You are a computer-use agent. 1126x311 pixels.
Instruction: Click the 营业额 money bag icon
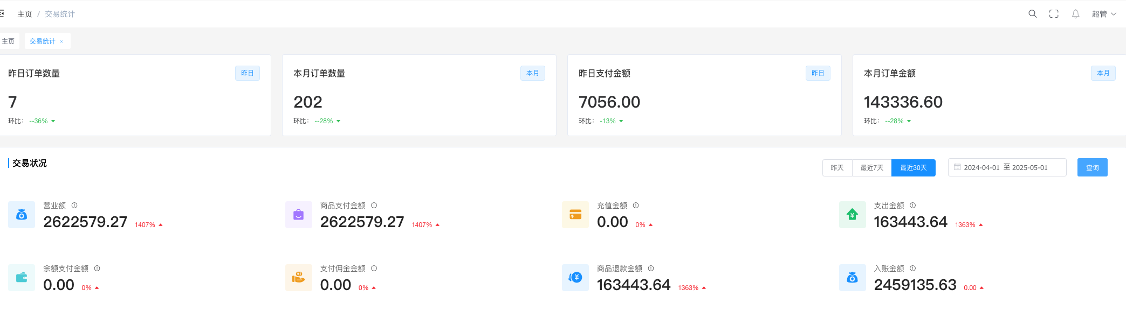[x=21, y=214]
